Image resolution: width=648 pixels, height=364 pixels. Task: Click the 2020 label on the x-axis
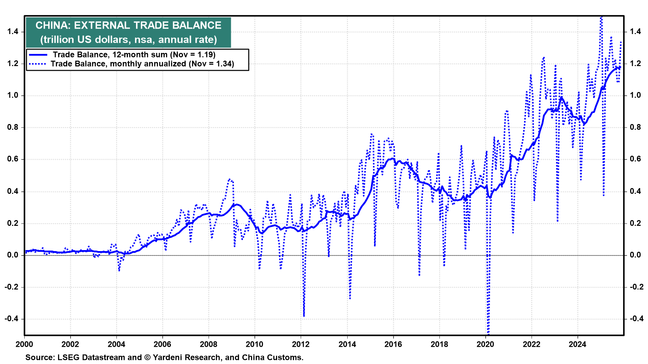click(485, 344)
